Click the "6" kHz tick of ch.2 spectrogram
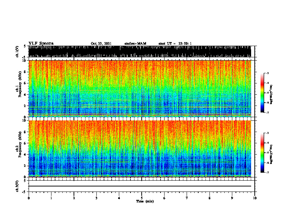Screen dimensions: 287x222 (x=25, y=143)
